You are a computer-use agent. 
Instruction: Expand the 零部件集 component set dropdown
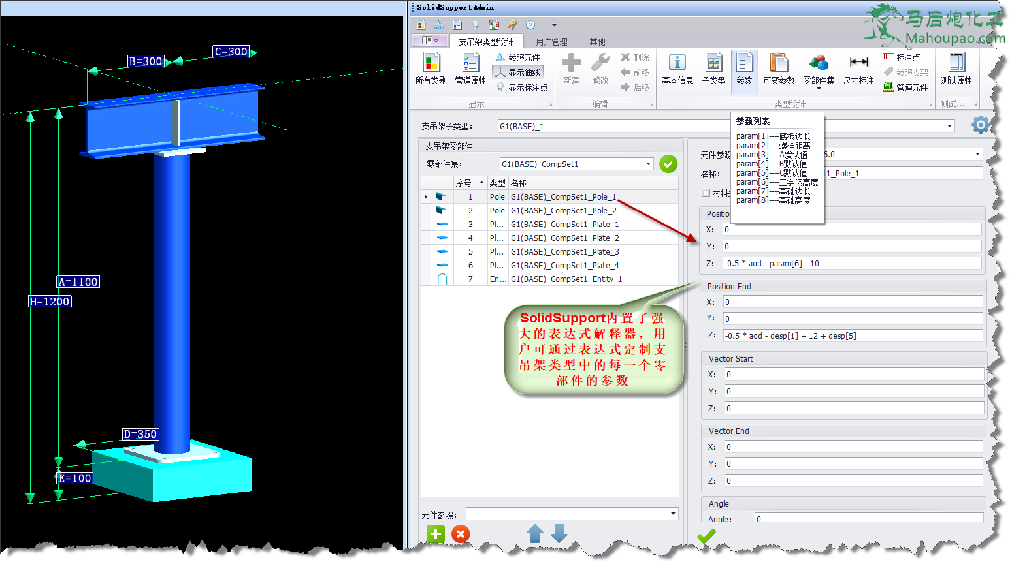coord(819,89)
